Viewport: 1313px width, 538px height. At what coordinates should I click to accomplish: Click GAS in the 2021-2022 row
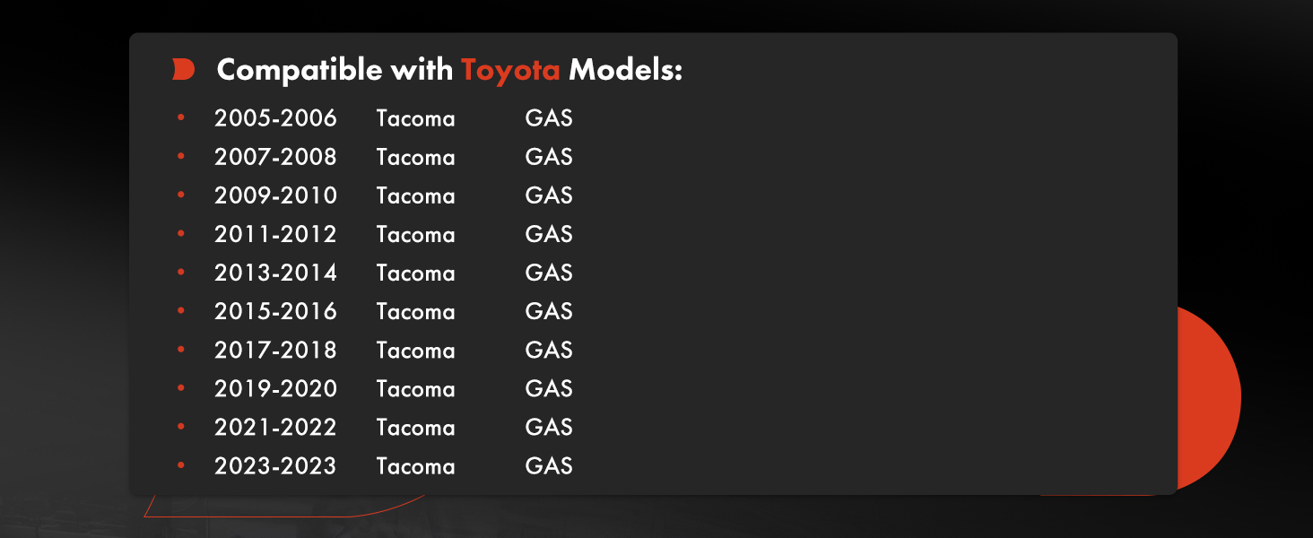click(549, 428)
